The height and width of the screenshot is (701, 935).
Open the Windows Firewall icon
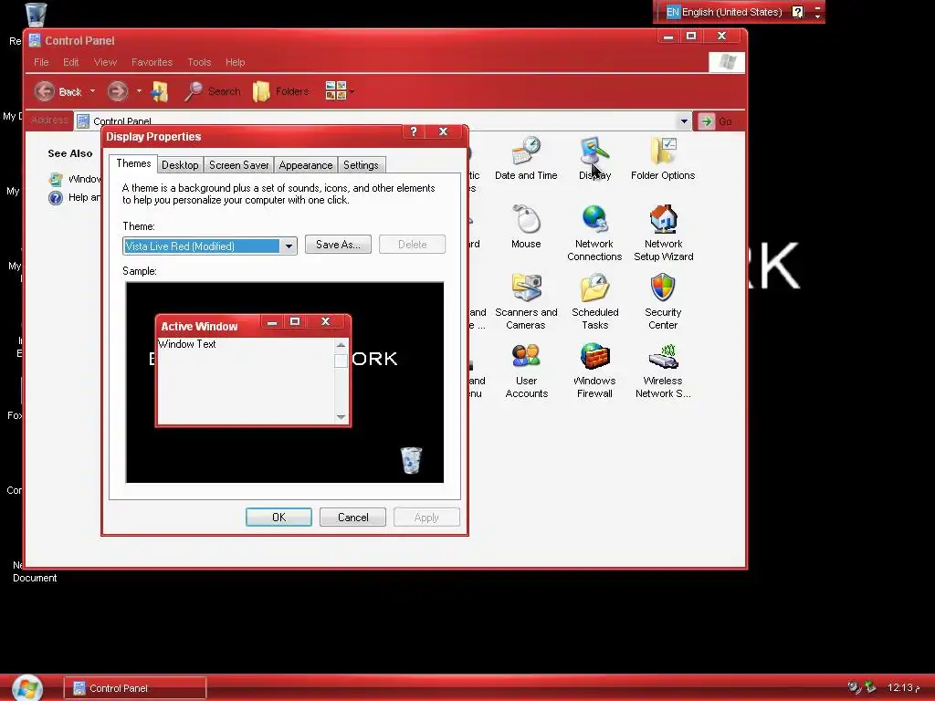594,371
